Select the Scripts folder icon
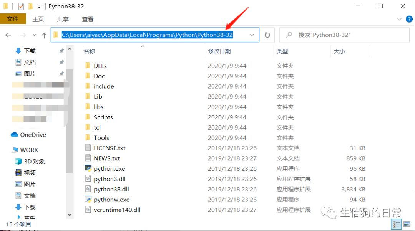415x231 pixels. (88, 117)
